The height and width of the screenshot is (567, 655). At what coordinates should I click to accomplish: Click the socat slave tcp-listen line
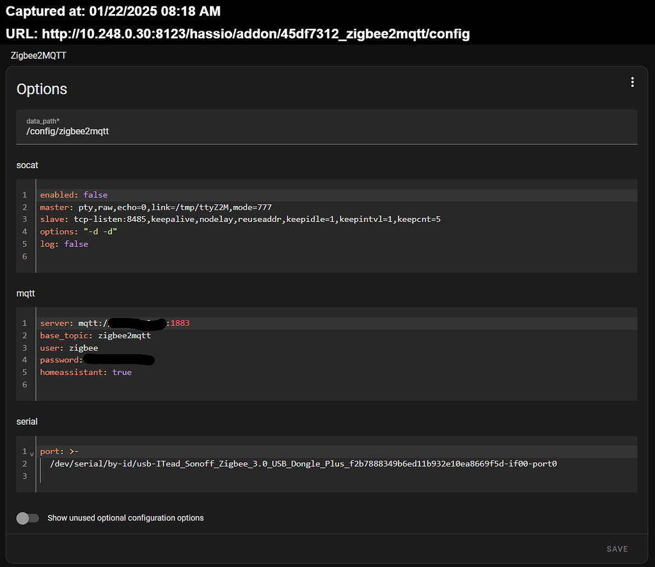[336, 219]
